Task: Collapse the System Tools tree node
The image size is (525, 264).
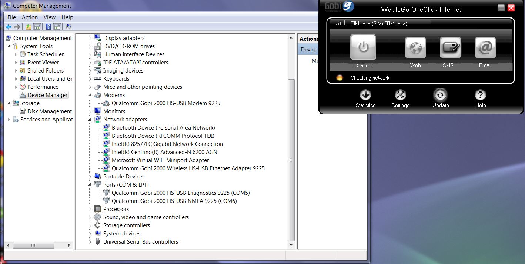Action: pos(9,46)
